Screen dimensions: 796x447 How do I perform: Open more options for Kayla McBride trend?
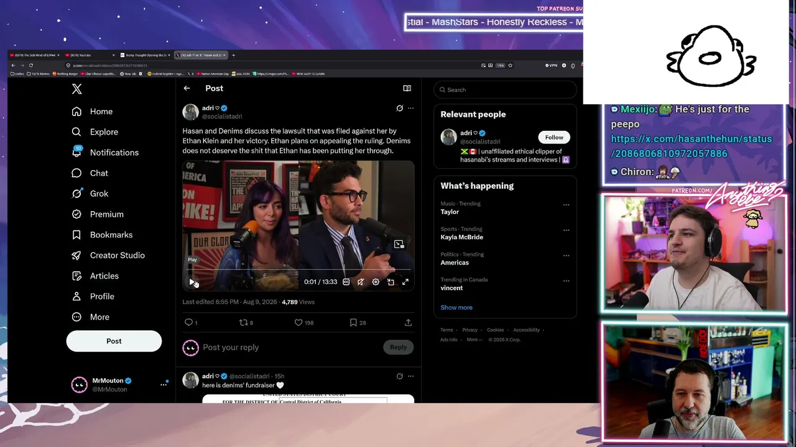coord(566,230)
